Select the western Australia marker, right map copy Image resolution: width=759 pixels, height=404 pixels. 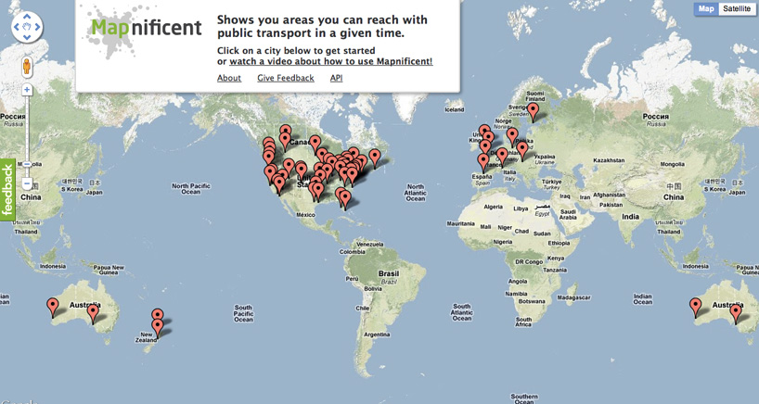pyautogui.click(x=695, y=308)
